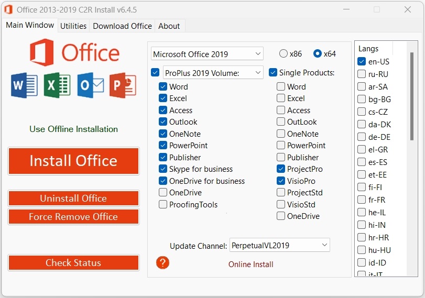
Task: Uncheck the en-US language
Action: (x=362, y=61)
